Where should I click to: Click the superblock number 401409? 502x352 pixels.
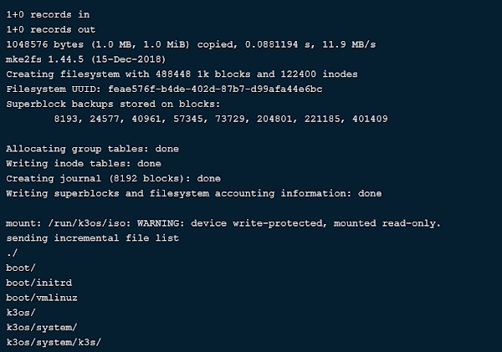(x=370, y=119)
